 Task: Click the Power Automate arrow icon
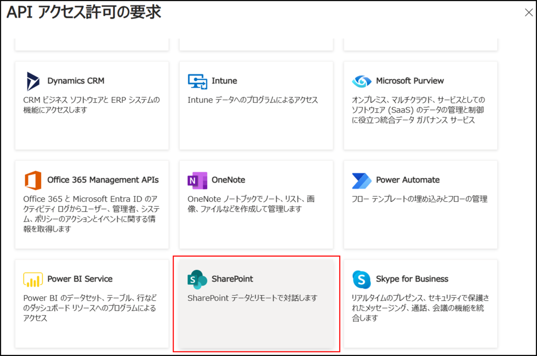362,180
